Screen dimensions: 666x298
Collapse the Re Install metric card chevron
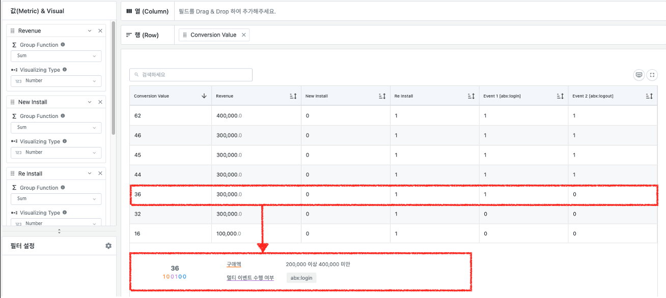click(x=90, y=174)
